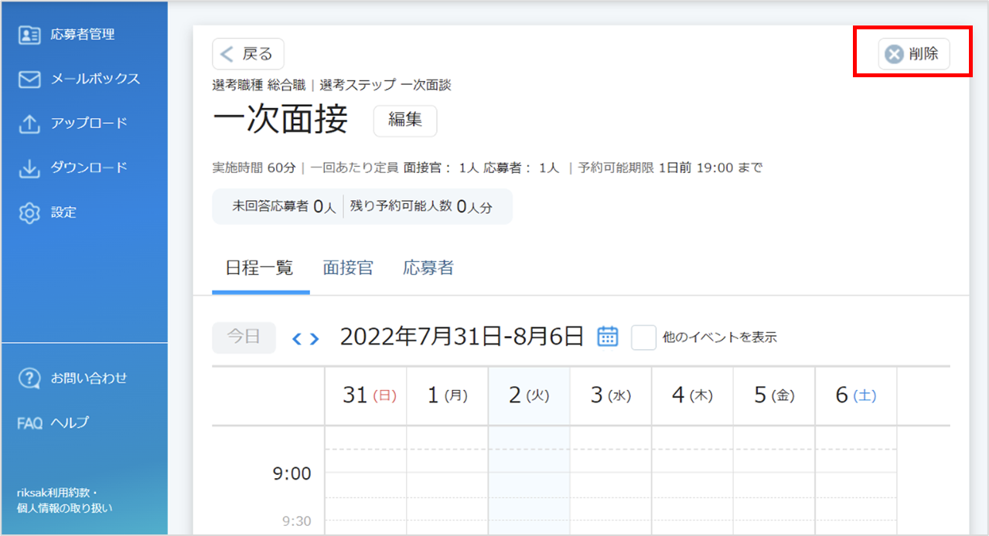Open the 応募者管理 sidebar icon
The image size is (989, 536).
click(x=29, y=35)
